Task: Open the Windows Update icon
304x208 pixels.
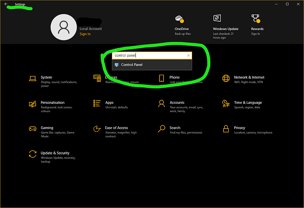Action: (217, 18)
